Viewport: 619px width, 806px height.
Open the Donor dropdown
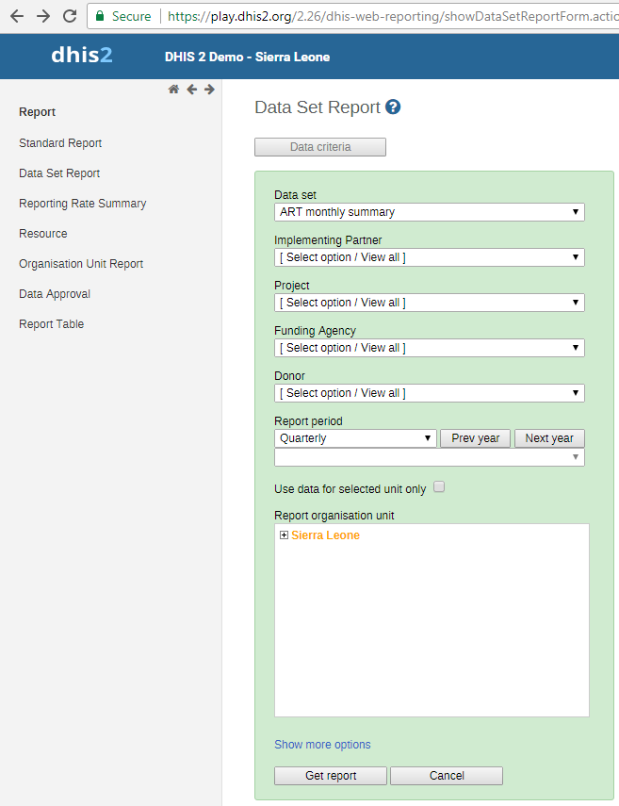[429, 393]
